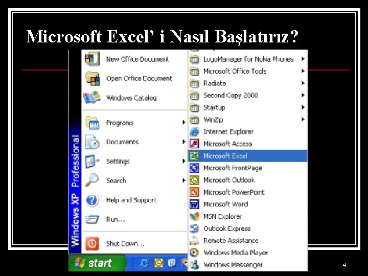Expand the Settings submenu arrow
The image size is (368, 276).
[183, 161]
